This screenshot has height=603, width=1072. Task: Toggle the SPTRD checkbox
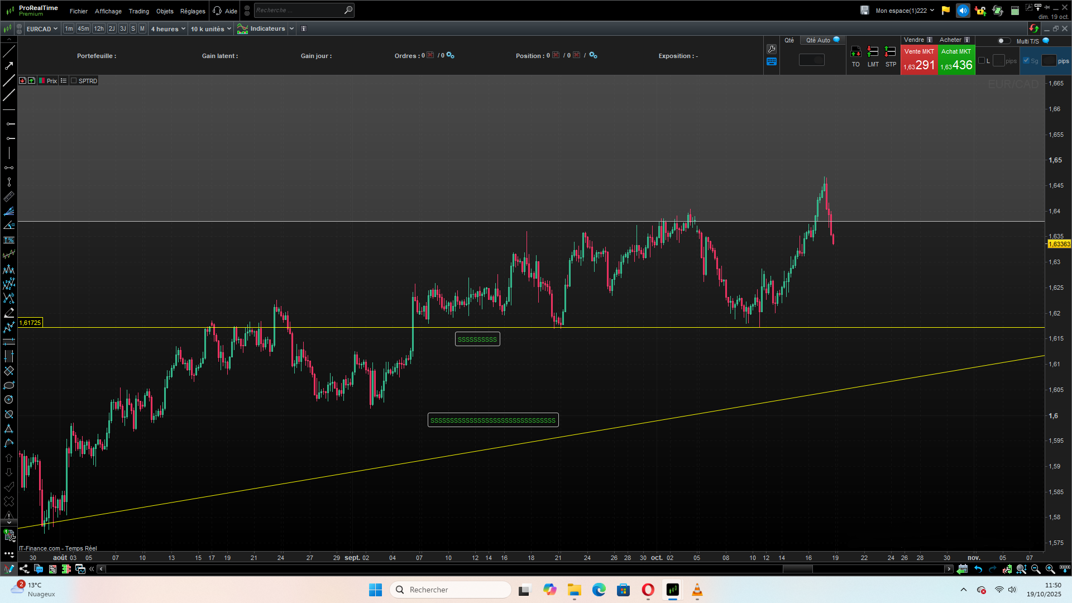click(x=74, y=81)
